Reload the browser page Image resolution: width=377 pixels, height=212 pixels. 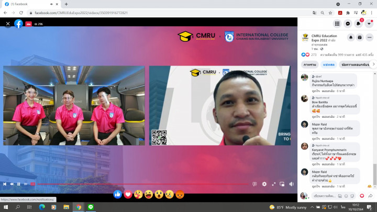(21, 13)
